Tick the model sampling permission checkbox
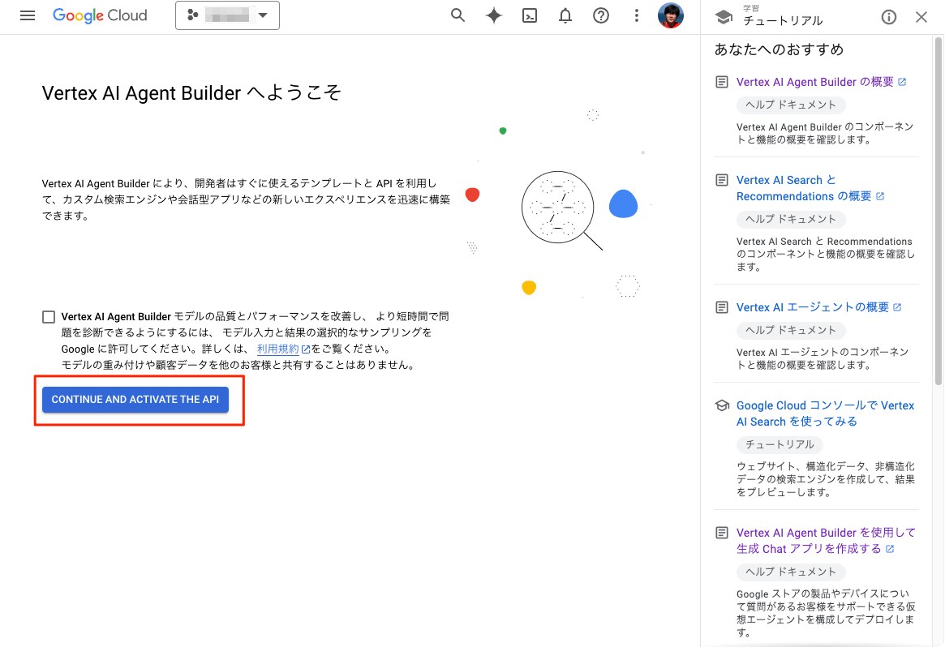Image resolution: width=945 pixels, height=647 pixels. pyautogui.click(x=49, y=317)
